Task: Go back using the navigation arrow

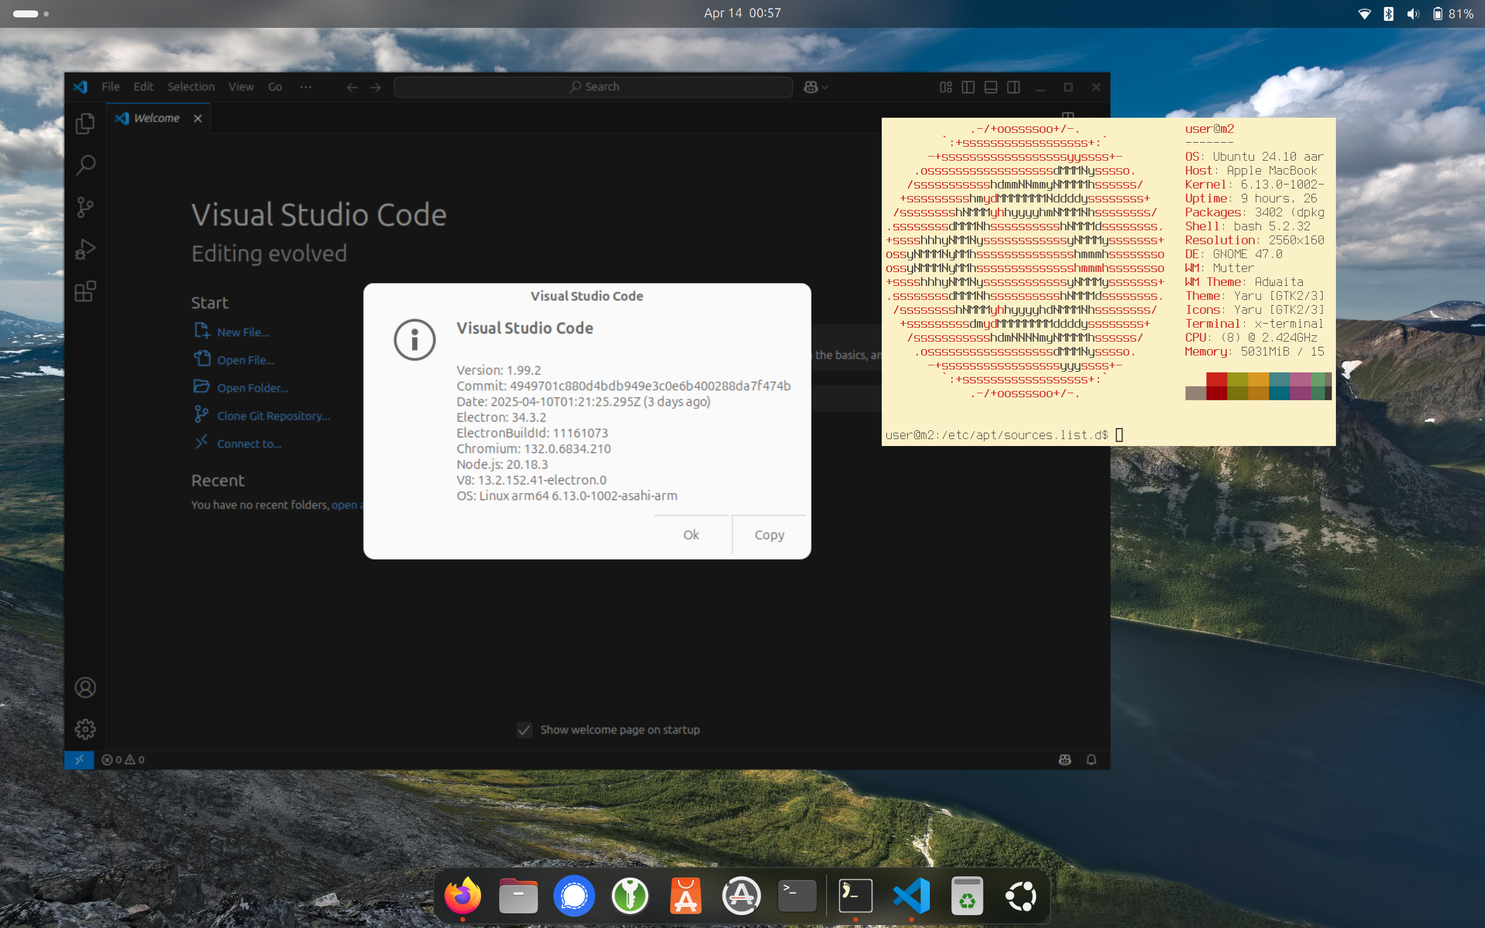Action: (x=352, y=87)
